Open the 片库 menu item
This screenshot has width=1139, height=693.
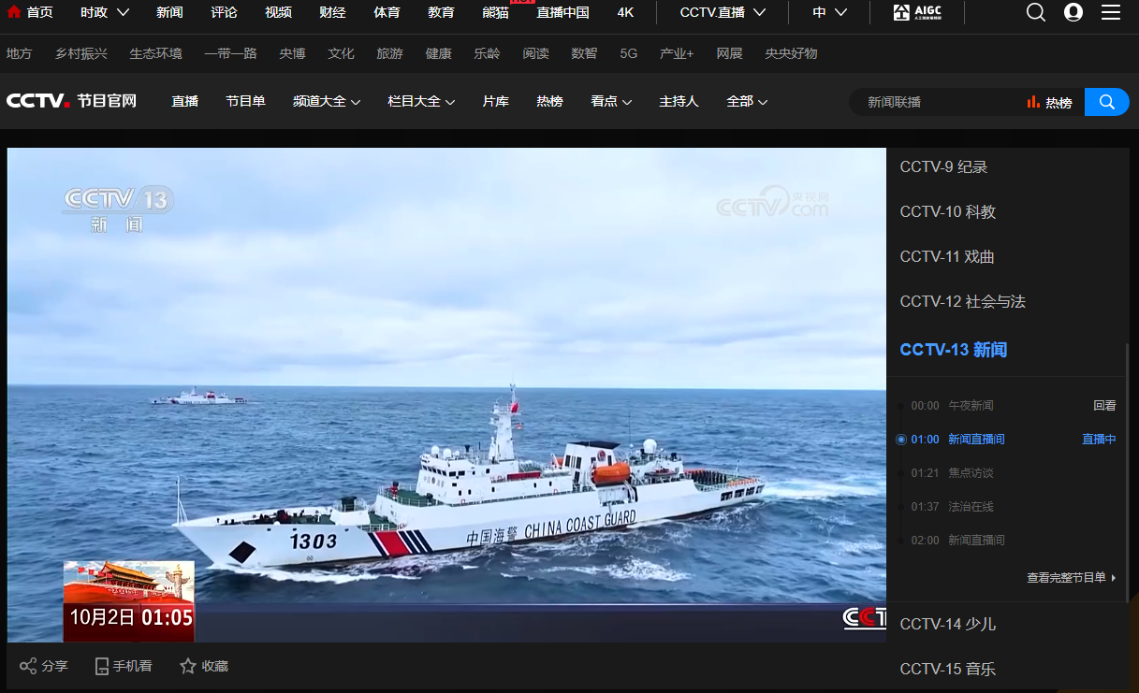(495, 101)
